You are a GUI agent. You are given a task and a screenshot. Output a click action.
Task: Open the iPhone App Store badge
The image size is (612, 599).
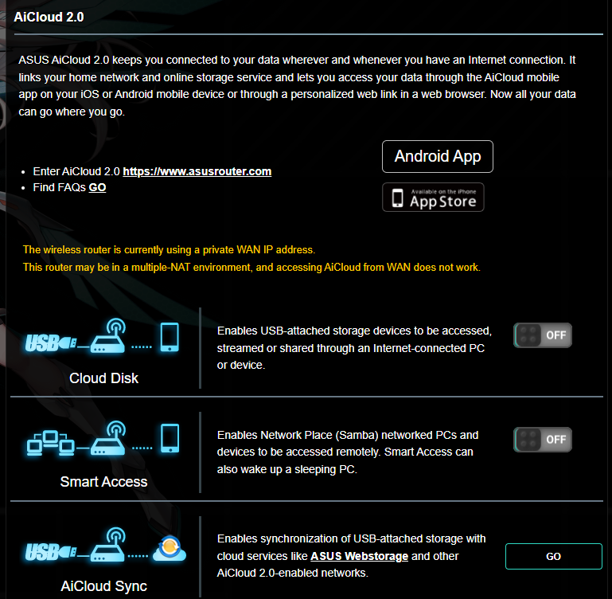[x=433, y=198]
